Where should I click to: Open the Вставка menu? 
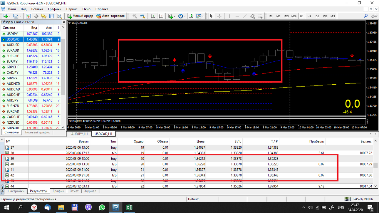coord(37,9)
